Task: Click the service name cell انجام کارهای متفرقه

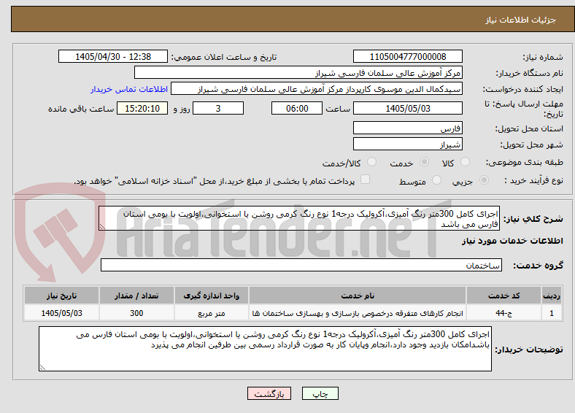Action: (358, 313)
